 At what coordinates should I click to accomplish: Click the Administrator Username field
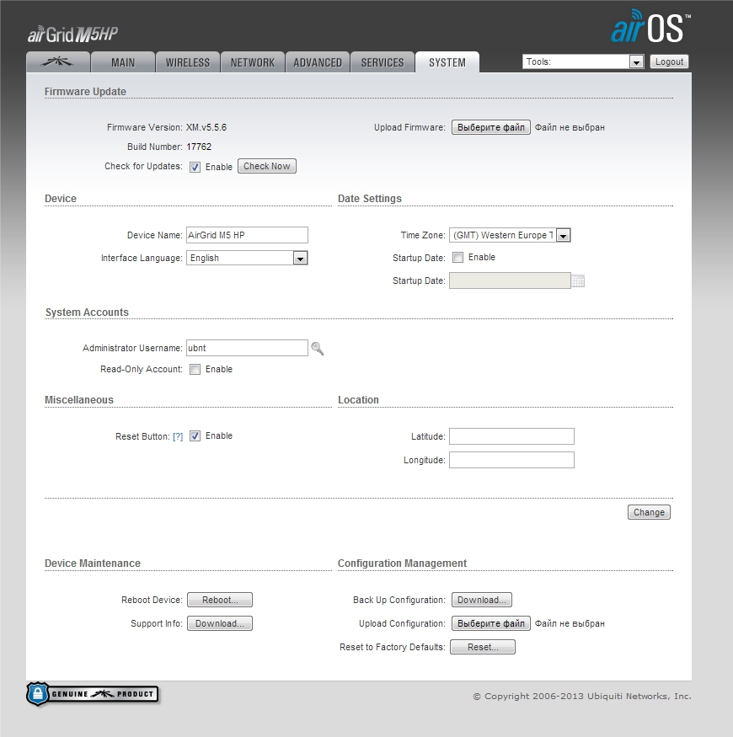pos(248,348)
